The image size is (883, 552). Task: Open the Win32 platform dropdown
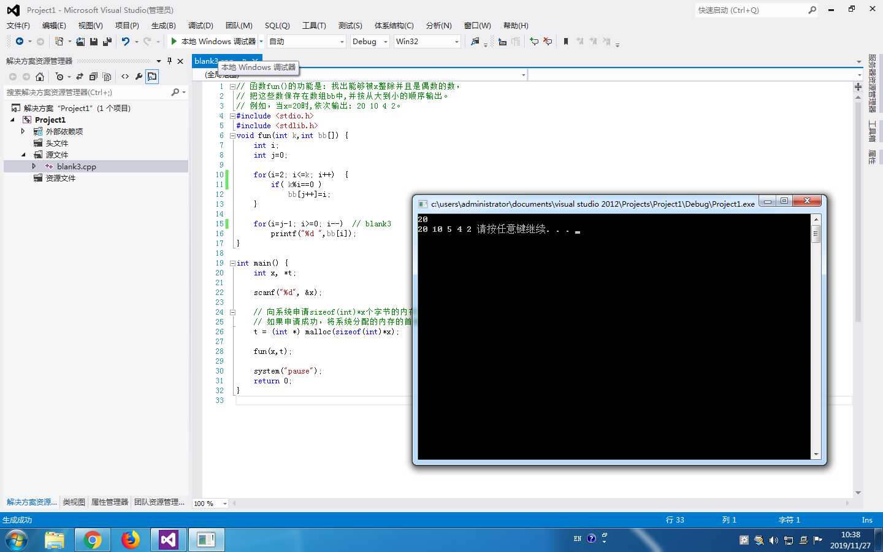click(427, 41)
